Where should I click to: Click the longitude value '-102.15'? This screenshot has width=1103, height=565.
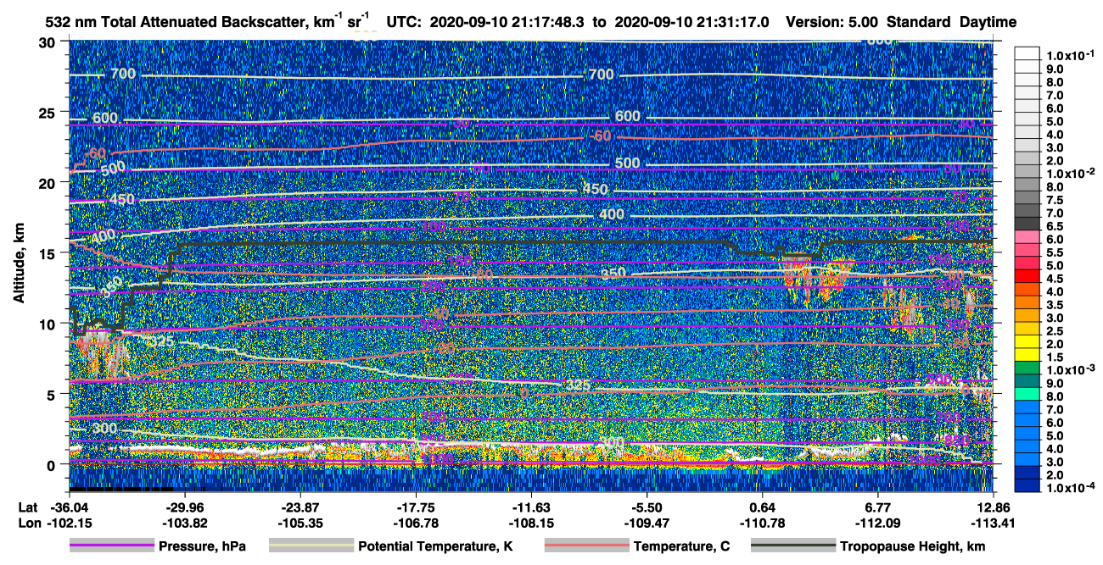tap(69, 522)
